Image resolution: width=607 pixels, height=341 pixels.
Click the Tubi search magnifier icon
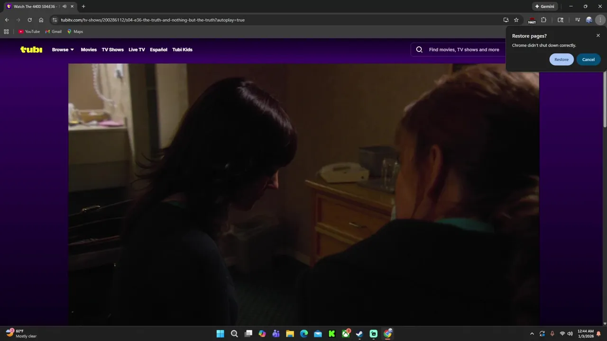[419, 49]
